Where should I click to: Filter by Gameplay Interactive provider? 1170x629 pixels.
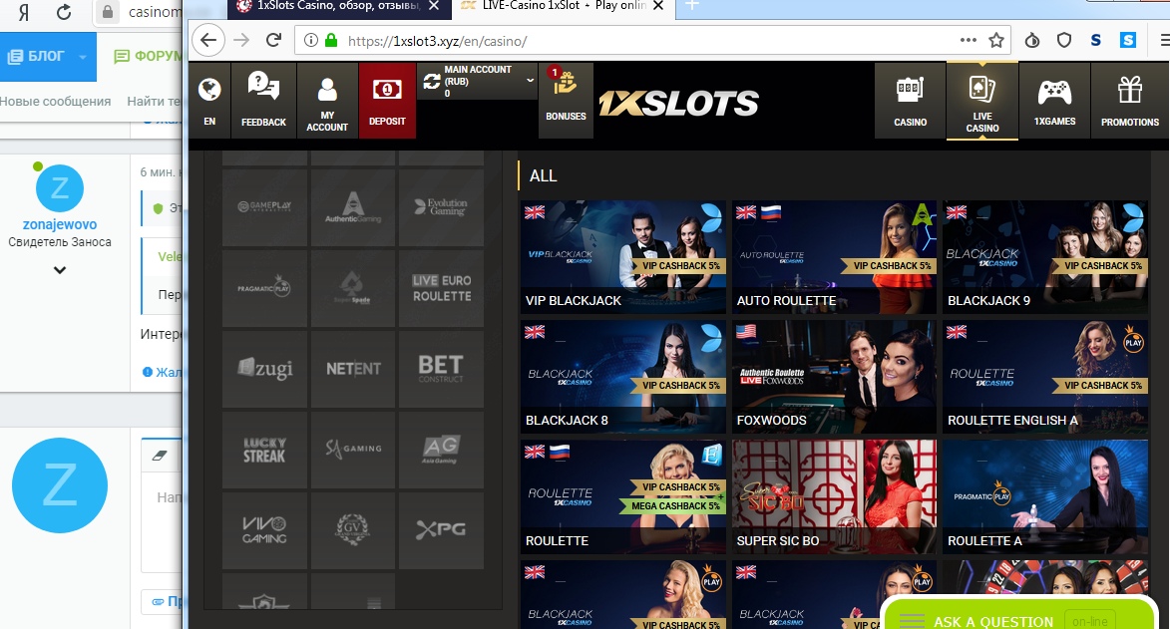point(264,206)
